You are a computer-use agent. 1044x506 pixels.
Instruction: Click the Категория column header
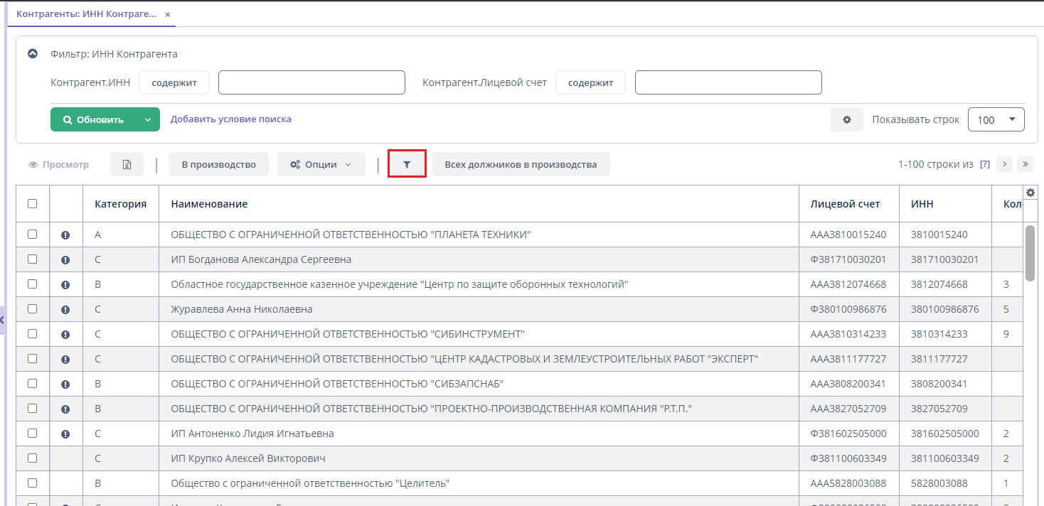pos(120,204)
